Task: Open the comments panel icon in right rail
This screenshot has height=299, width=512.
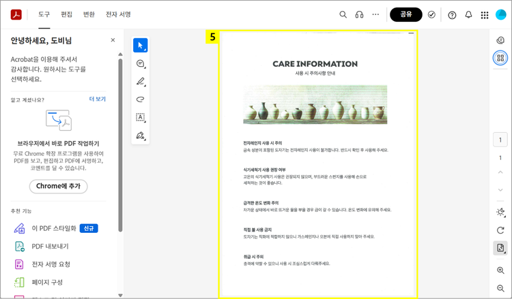Action: click(500, 40)
